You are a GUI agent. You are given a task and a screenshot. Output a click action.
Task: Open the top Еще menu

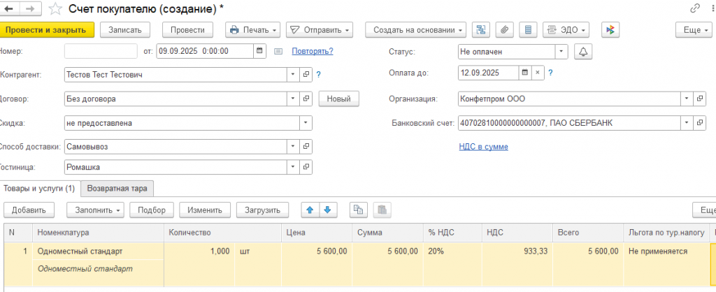693,30
